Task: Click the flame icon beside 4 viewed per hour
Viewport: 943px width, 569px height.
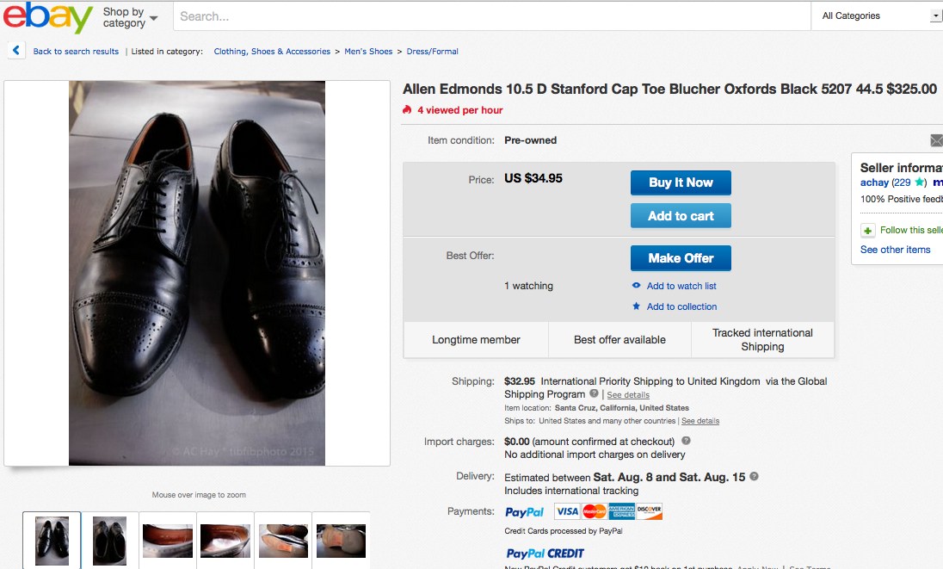Action: point(405,110)
